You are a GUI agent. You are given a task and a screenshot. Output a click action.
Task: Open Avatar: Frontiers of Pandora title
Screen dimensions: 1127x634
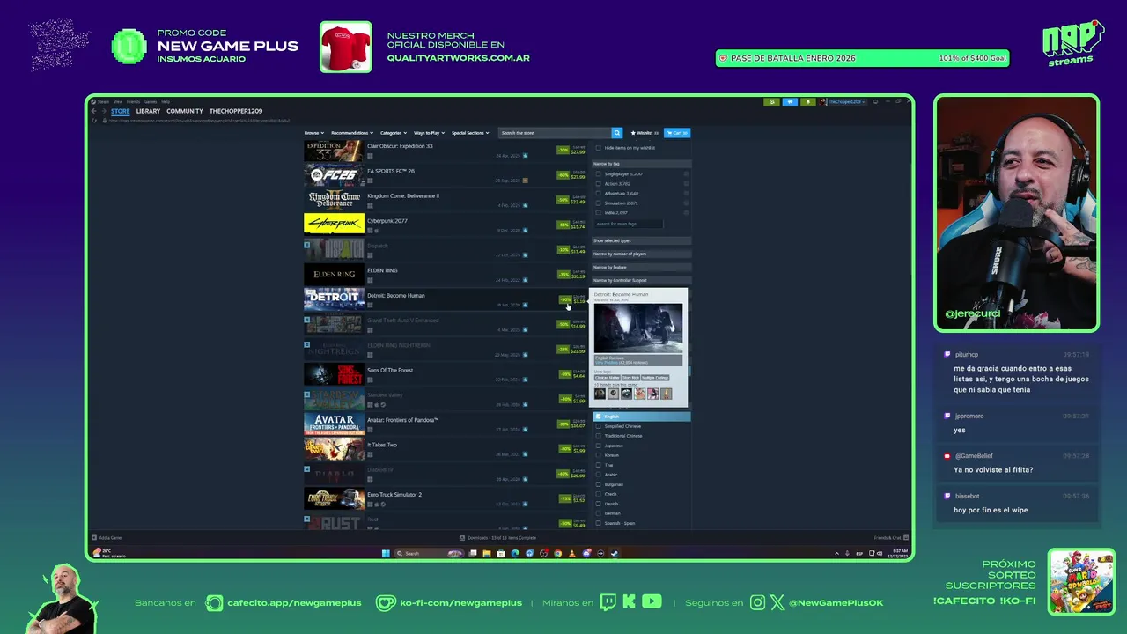[x=402, y=420]
